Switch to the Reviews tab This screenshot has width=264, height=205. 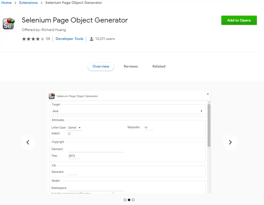(131, 67)
